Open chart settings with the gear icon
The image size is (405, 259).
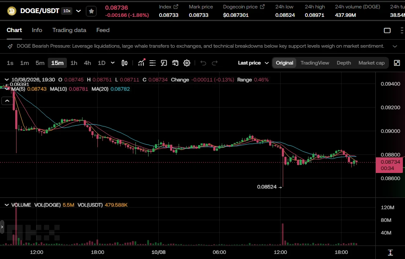pos(187,63)
